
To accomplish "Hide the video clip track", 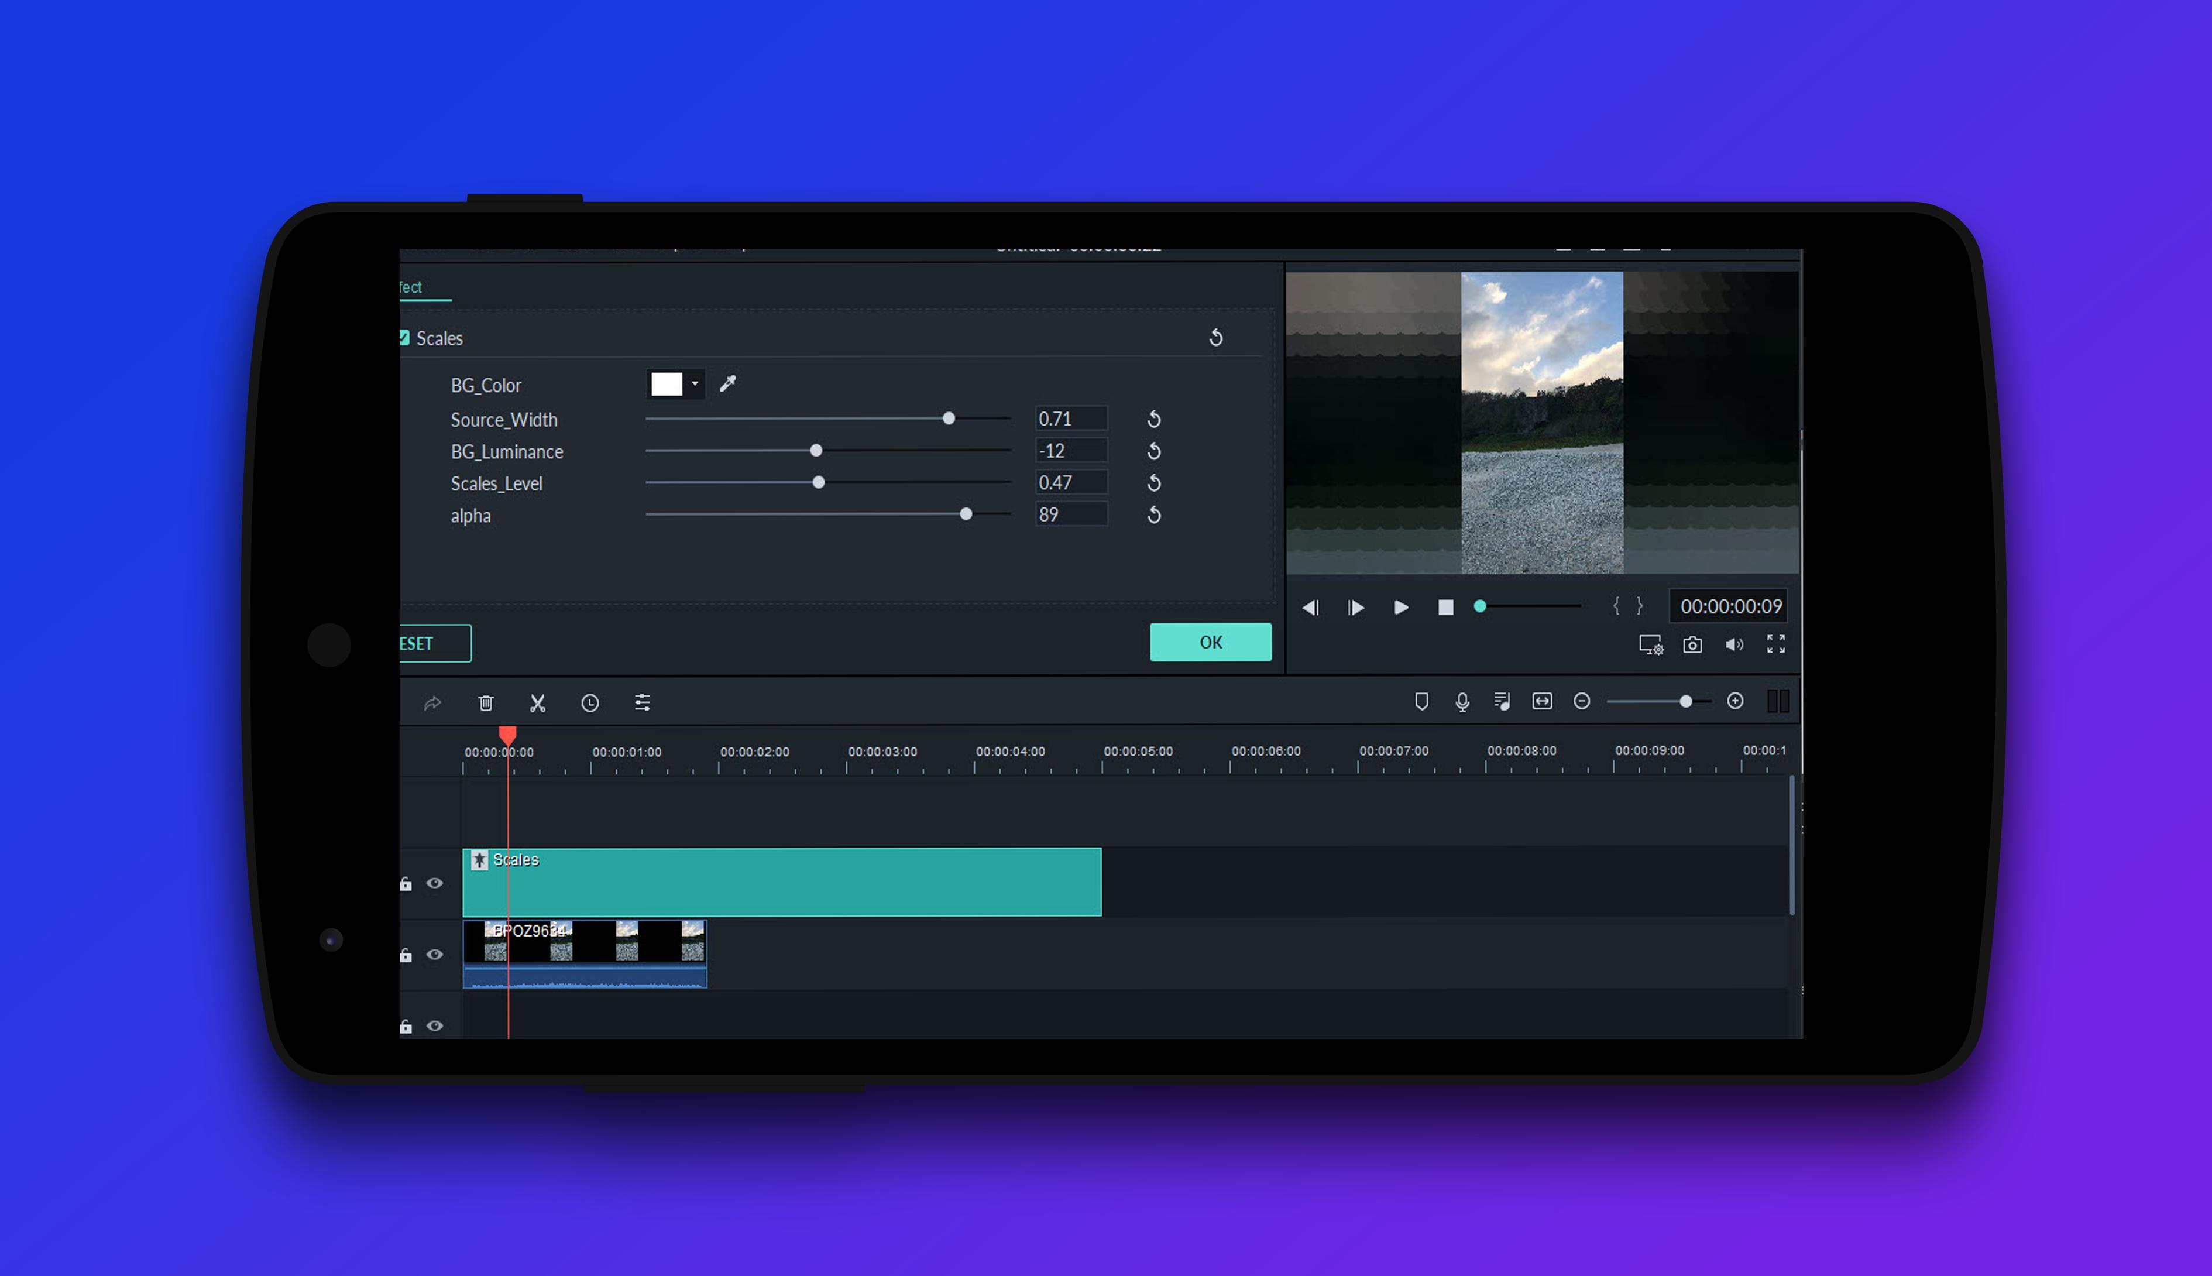I will [x=435, y=955].
